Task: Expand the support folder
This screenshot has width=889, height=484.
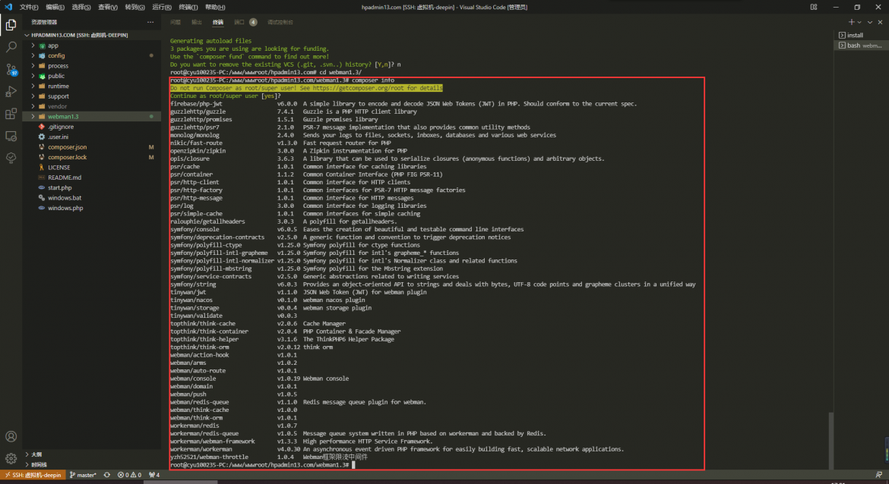Action: 92,96
